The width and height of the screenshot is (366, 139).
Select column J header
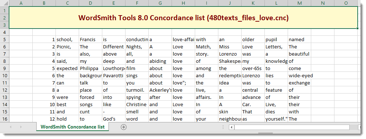pyautogui.click(x=230, y=3)
